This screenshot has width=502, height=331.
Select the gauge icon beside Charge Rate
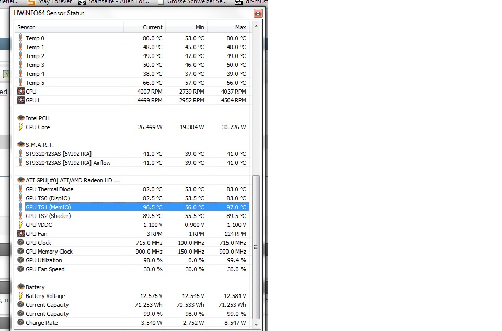20,322
